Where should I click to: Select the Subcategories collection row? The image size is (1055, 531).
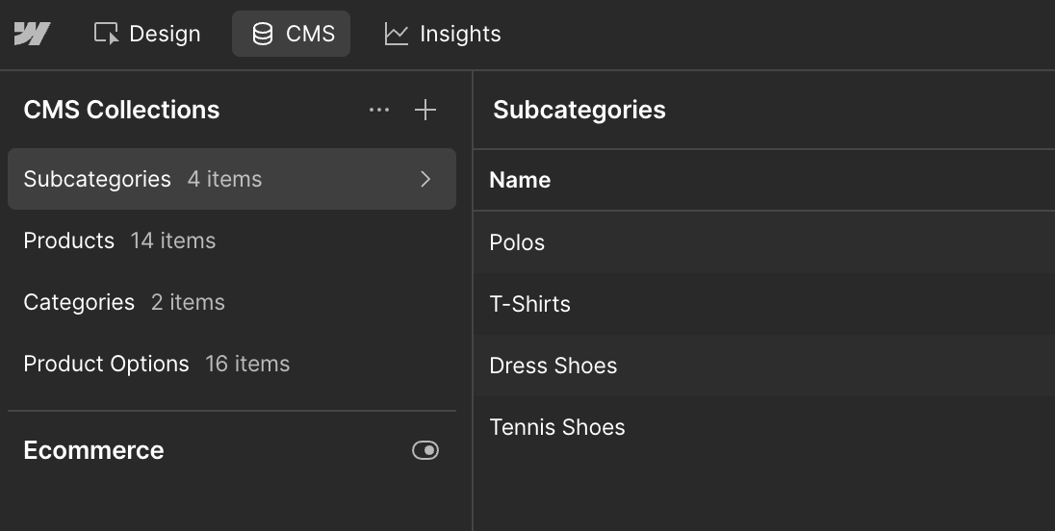pyautogui.click(x=142, y=179)
